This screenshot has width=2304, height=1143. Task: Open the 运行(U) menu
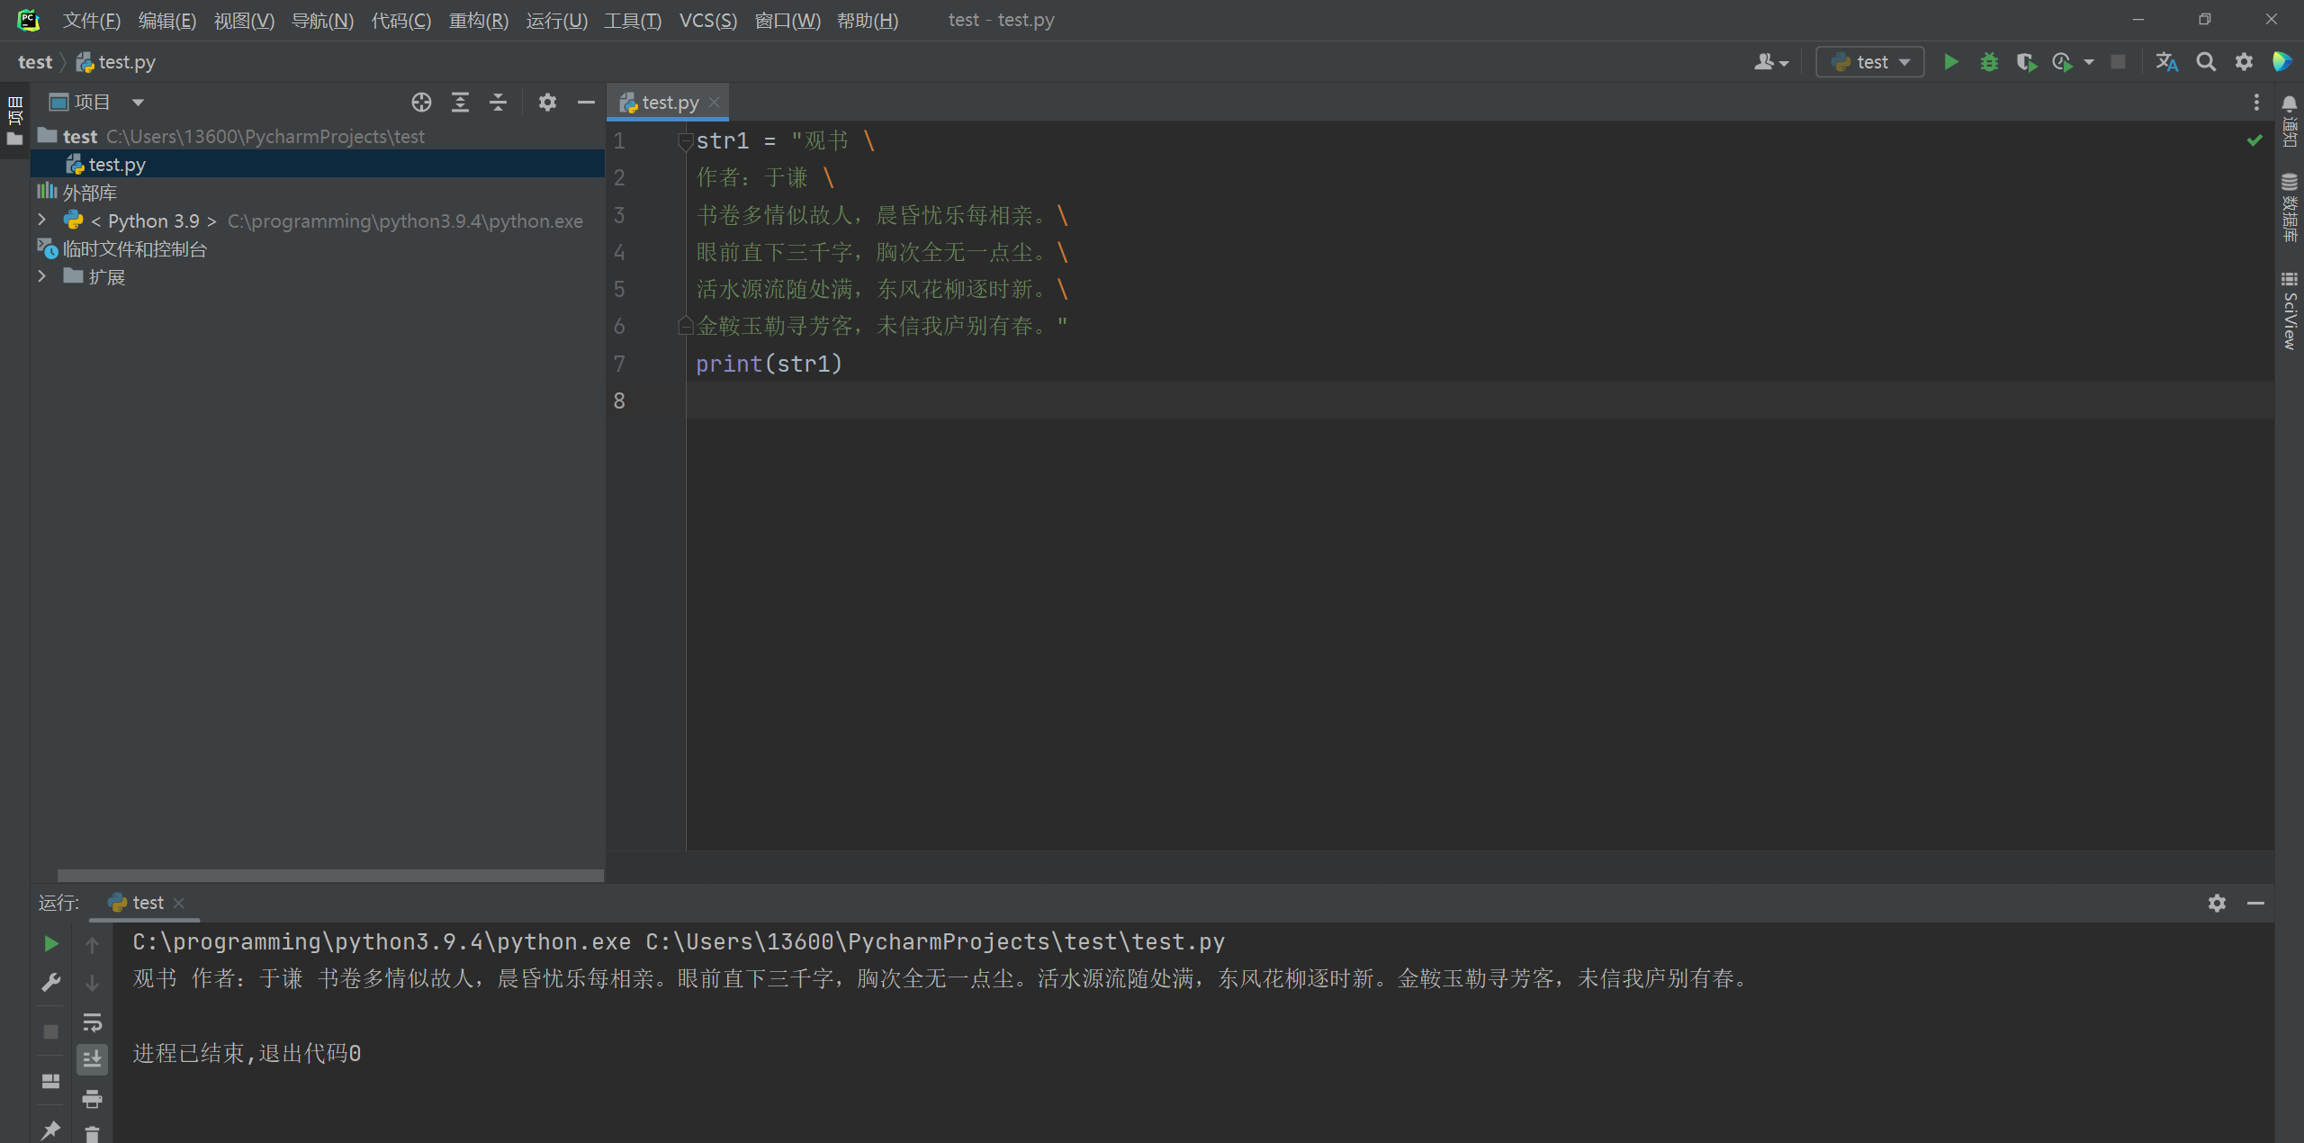pyautogui.click(x=556, y=20)
